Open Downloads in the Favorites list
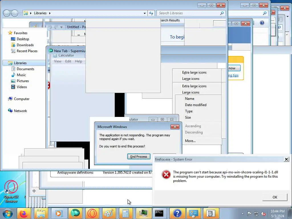 25,45
